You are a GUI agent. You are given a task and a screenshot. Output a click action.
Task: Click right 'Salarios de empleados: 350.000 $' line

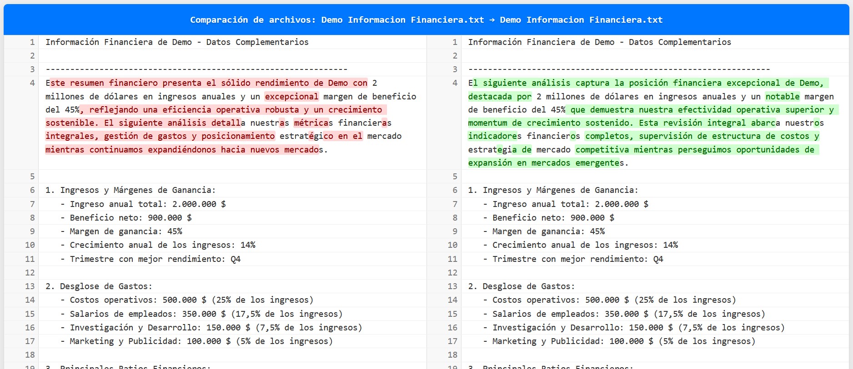624,314
